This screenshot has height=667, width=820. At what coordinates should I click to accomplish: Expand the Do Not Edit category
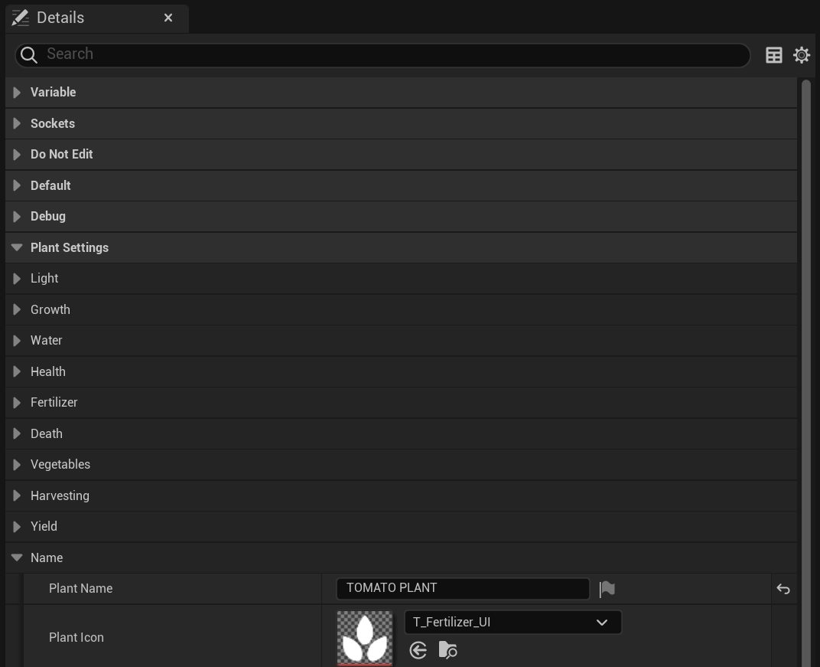[17, 155]
